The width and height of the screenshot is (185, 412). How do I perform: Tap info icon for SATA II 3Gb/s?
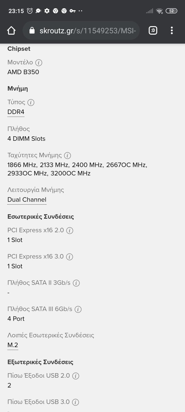point(76,283)
